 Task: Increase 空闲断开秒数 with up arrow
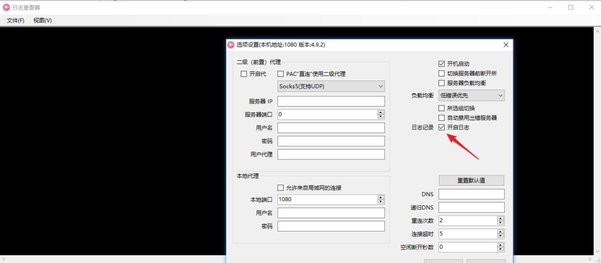[x=501, y=244]
